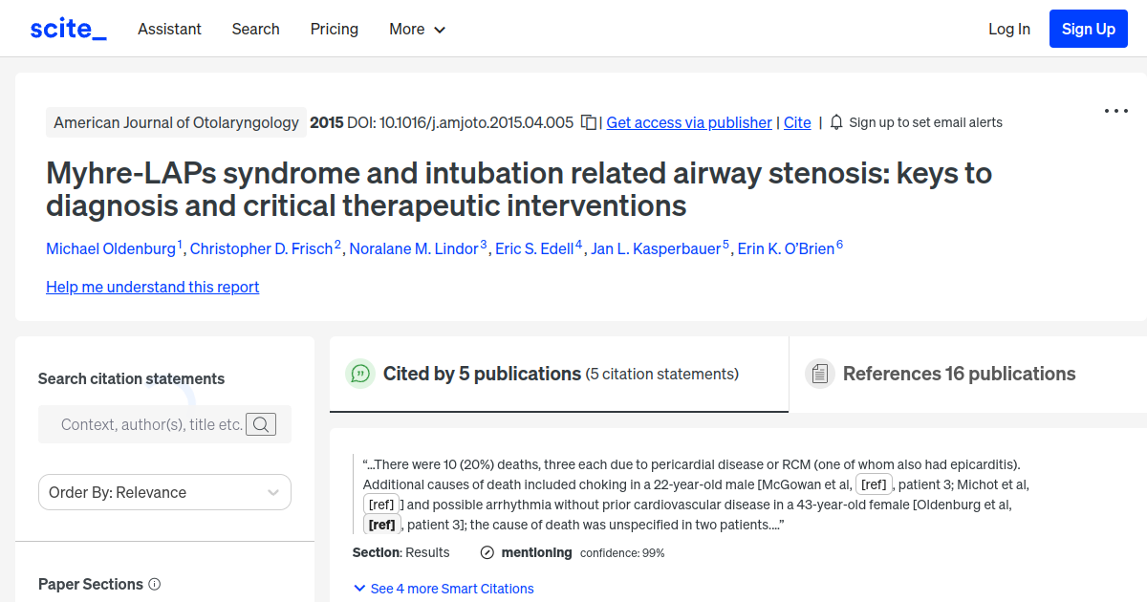Open the More navigation dropdown
1147x602 pixels.
click(x=417, y=30)
